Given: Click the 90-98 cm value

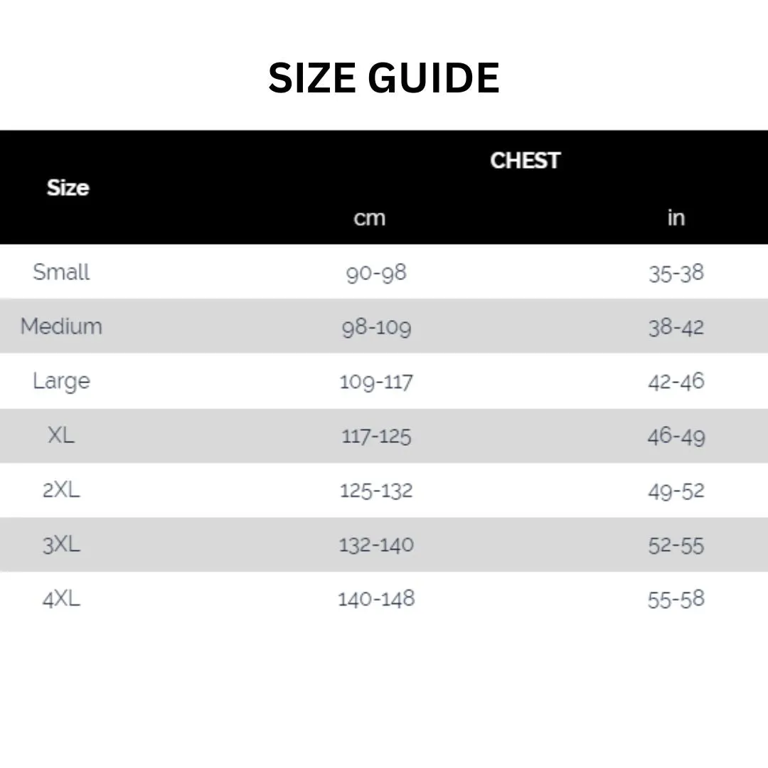Looking at the screenshot, I should coord(376,273).
